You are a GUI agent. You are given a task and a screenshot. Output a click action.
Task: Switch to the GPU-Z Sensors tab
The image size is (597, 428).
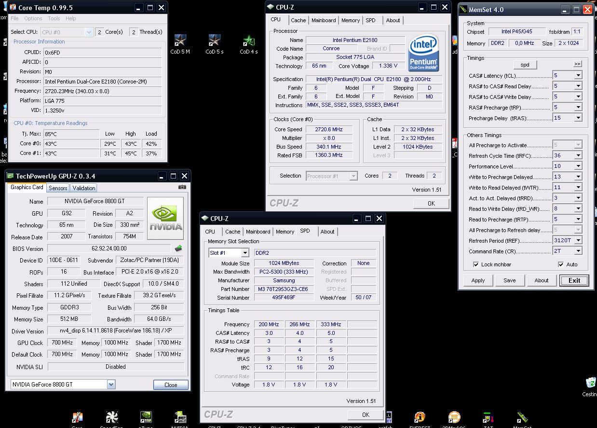click(x=58, y=188)
